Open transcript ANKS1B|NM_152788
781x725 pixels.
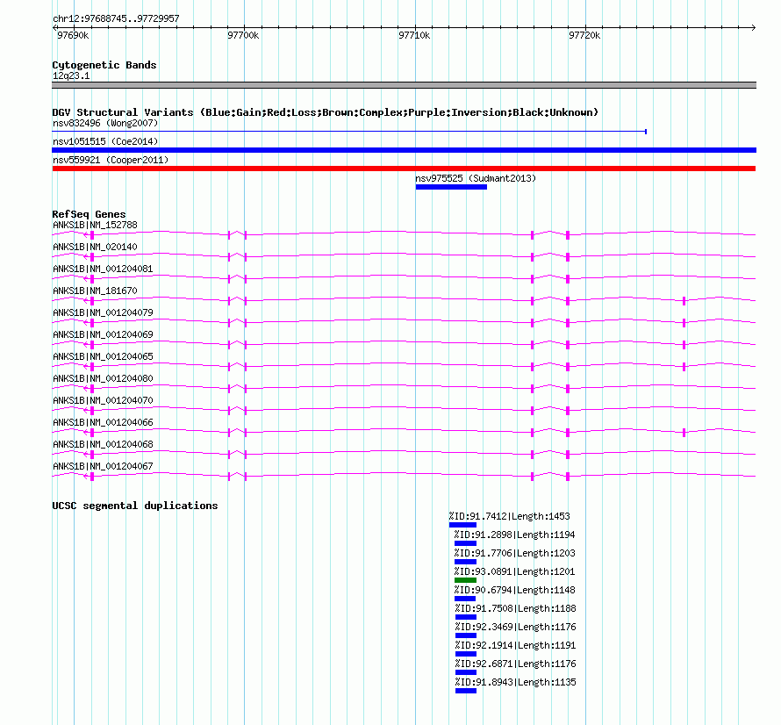(x=95, y=226)
